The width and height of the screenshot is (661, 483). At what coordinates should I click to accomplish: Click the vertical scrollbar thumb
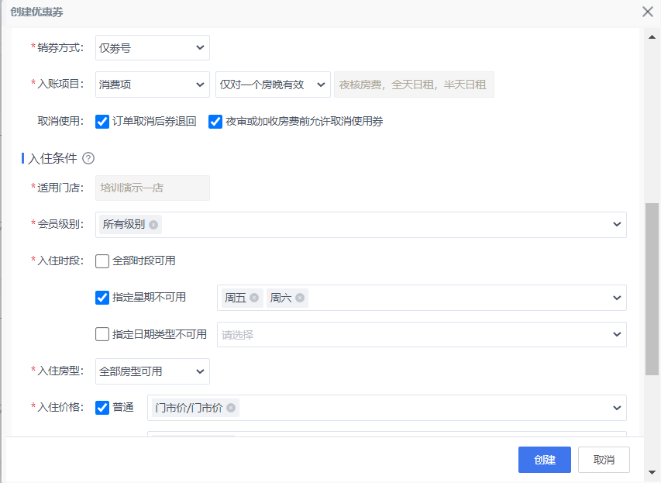point(652,289)
